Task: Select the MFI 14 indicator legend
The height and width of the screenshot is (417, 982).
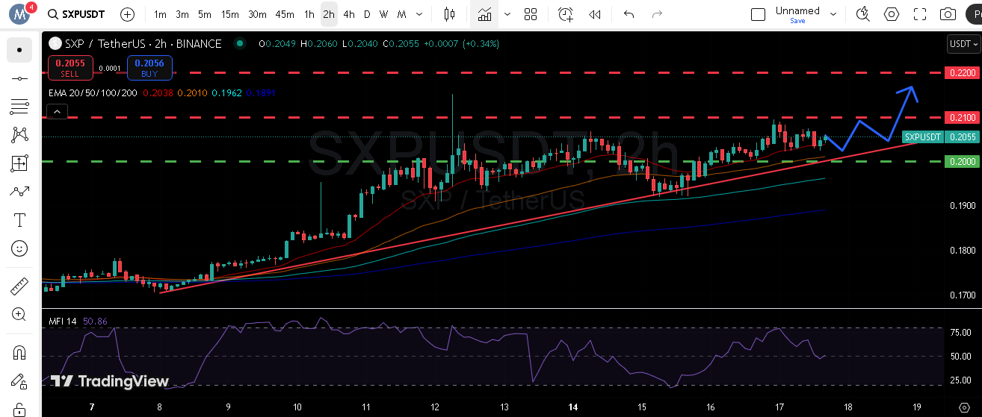Action: tap(63, 321)
